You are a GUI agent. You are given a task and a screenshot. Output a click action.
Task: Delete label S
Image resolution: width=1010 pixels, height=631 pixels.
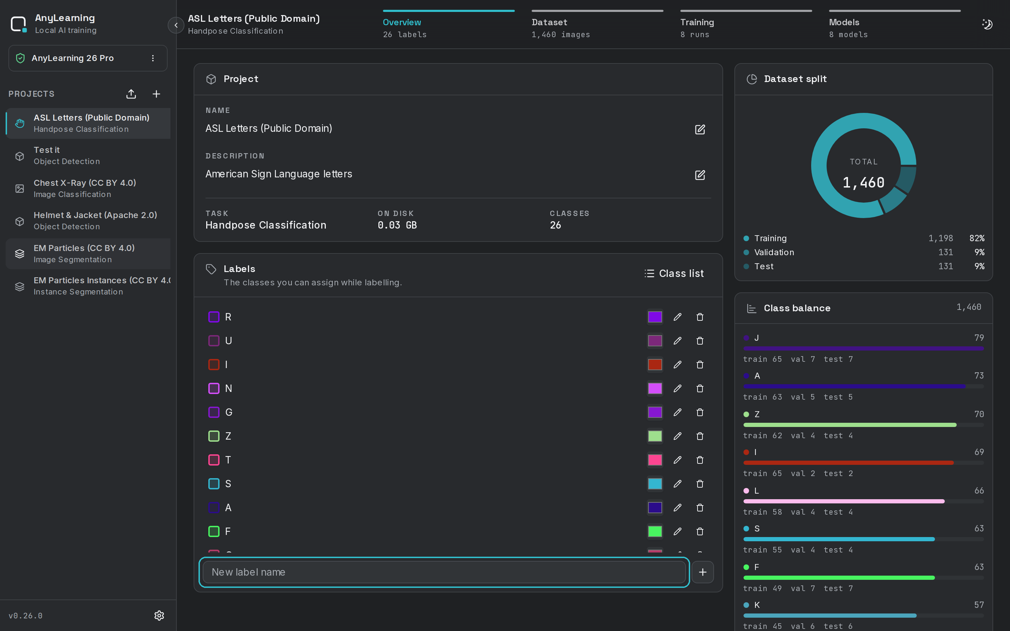700,484
